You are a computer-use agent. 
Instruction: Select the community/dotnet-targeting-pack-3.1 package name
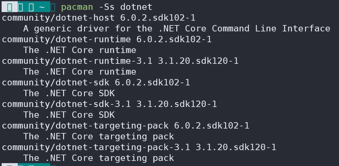tap(96, 148)
